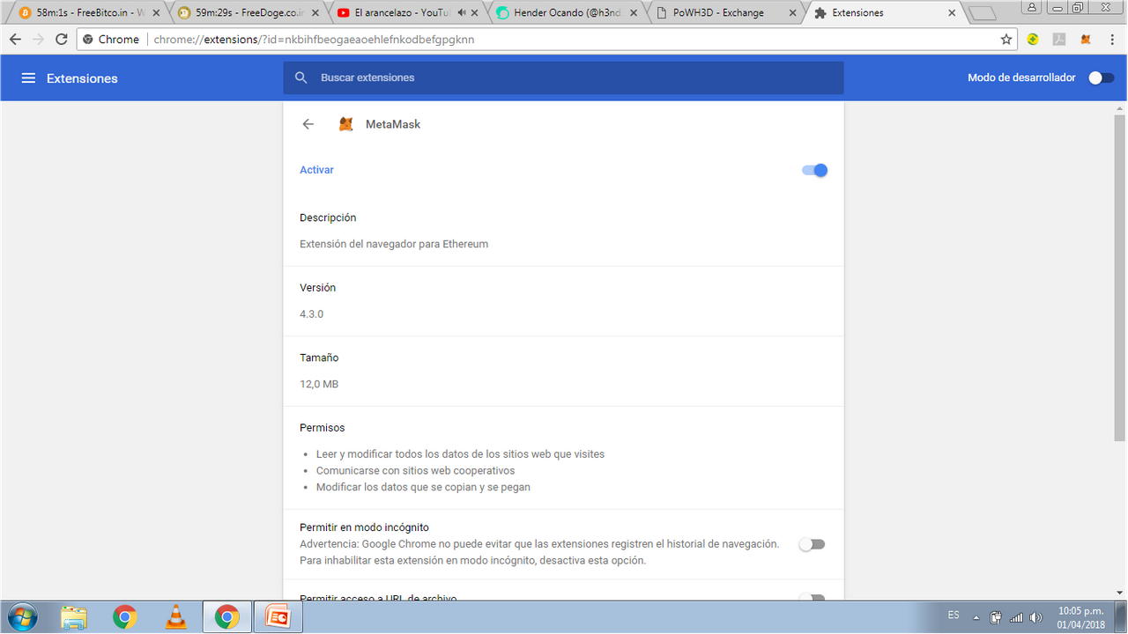Viewport: 1128px width, 634px height.
Task: Open the Extensiones hamburger menu
Action: click(x=28, y=78)
